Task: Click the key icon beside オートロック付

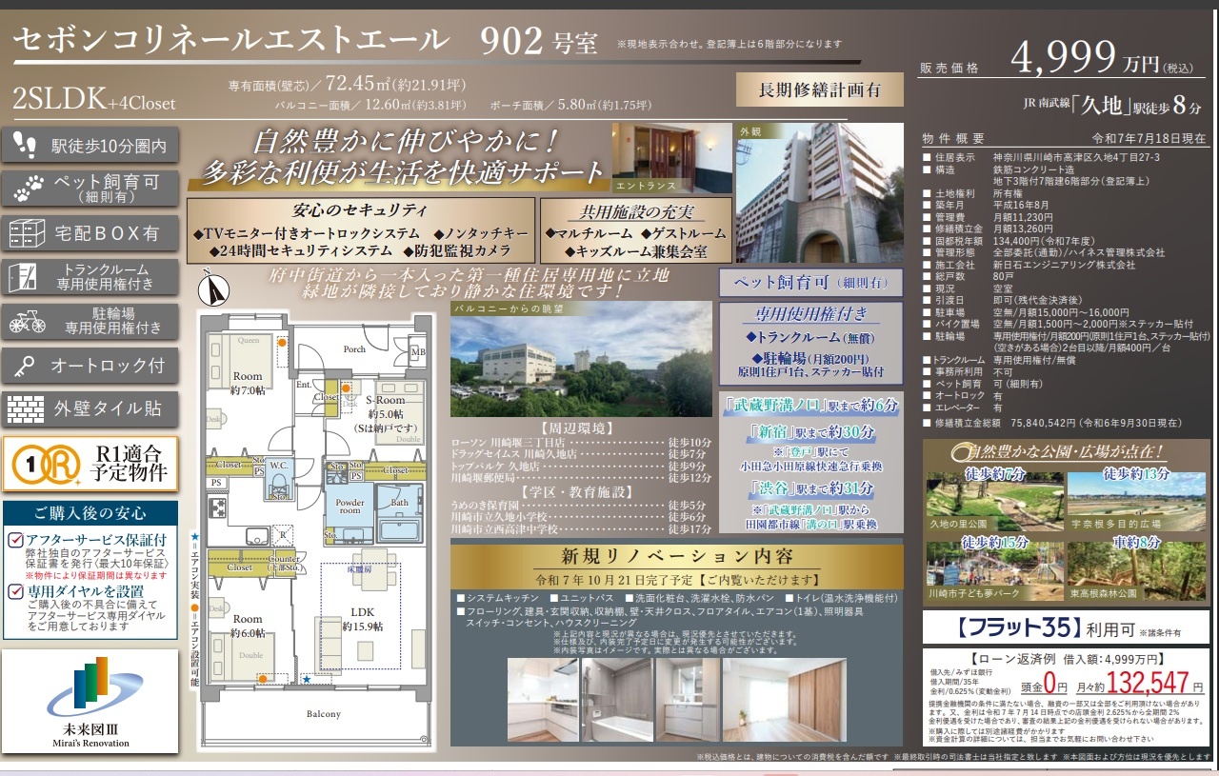Action: click(x=26, y=366)
